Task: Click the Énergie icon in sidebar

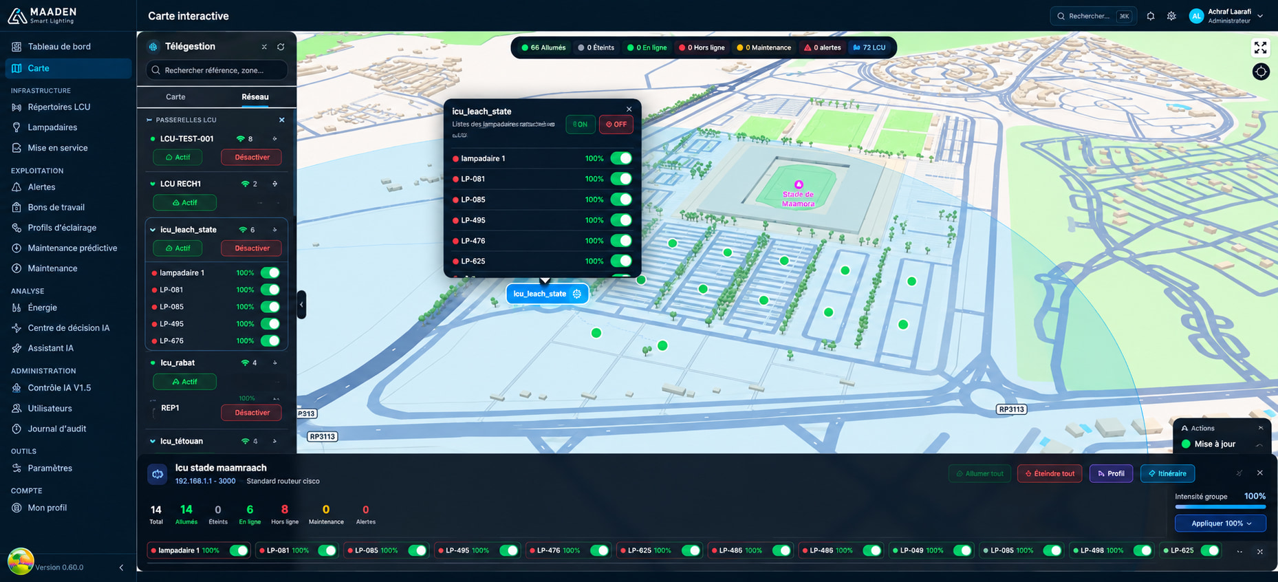Action: (17, 308)
